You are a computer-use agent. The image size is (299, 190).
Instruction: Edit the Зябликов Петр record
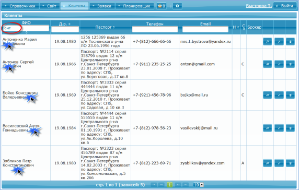(279, 163)
